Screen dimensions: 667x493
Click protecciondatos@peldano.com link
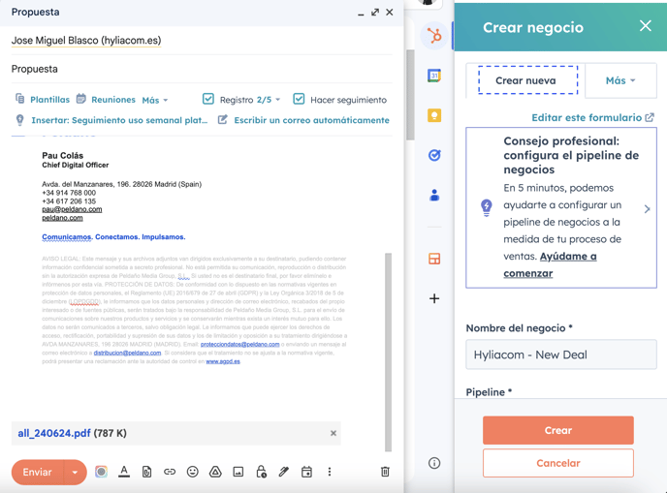click(x=239, y=344)
